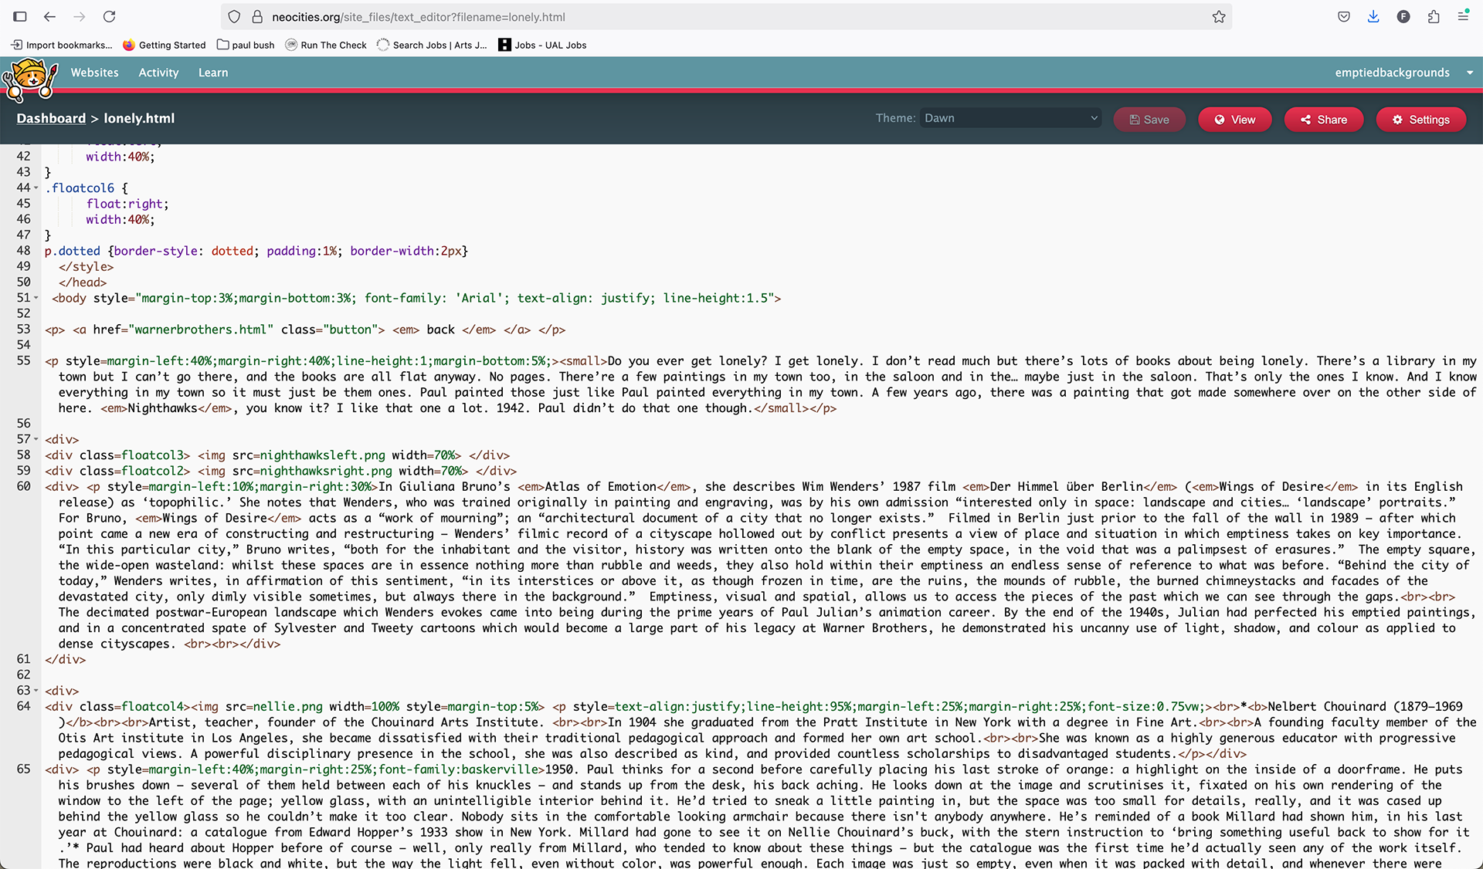Open the Websites navigation item
The width and height of the screenshot is (1483, 869).
(x=94, y=73)
